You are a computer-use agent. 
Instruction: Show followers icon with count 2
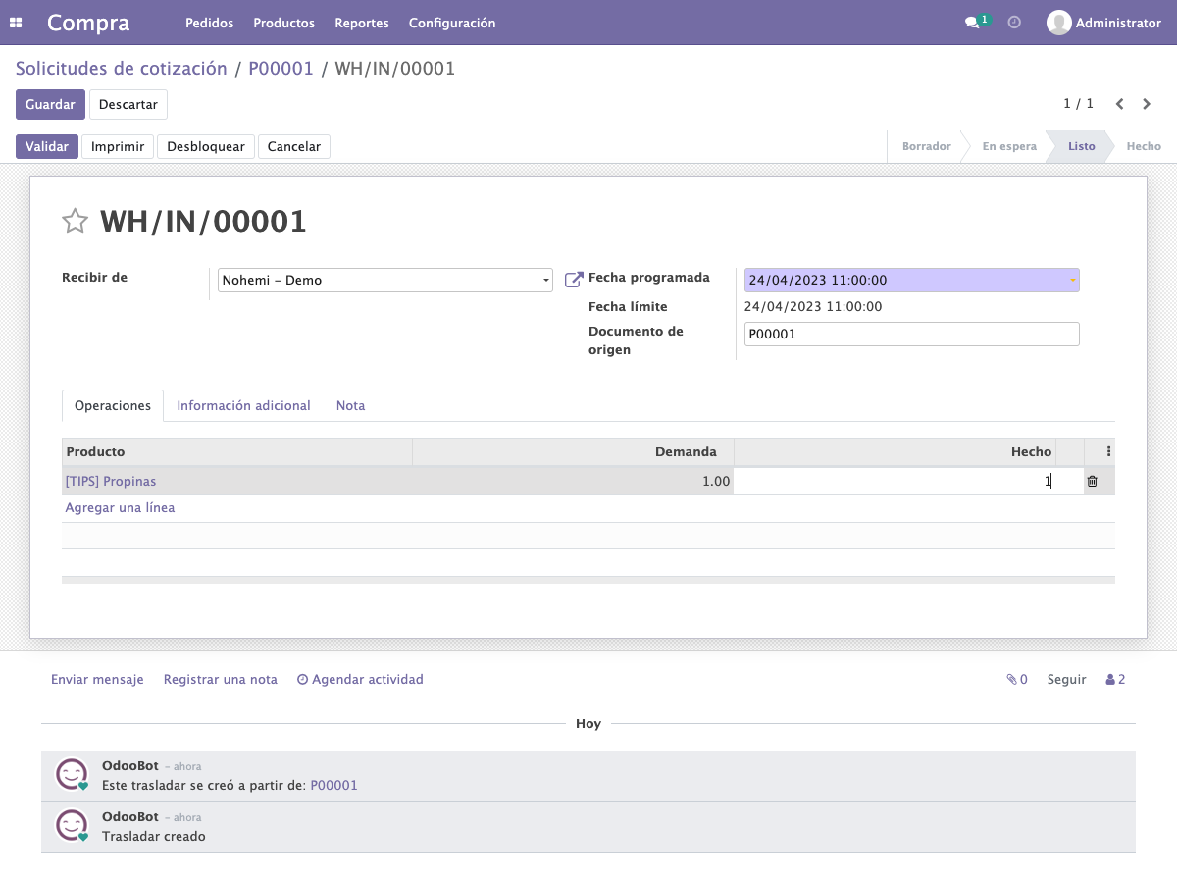[1115, 679]
